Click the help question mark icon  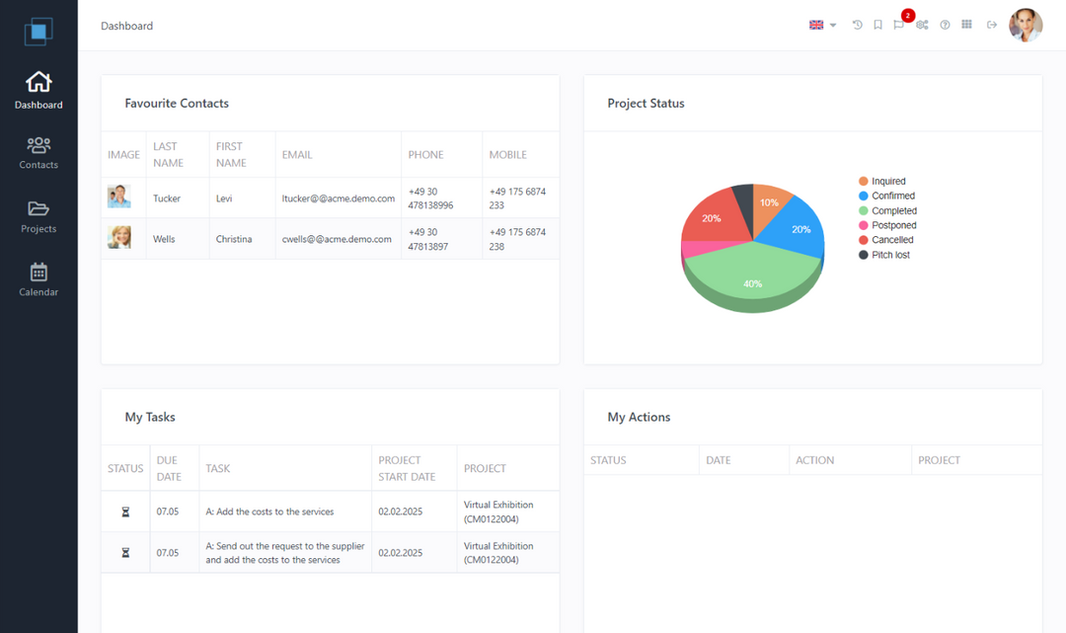pos(945,25)
